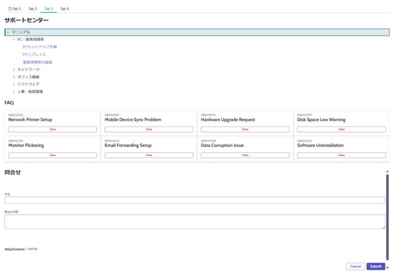Click the Hardware Upgrade Request title
Image resolution: width=395 pixels, height=271 pixels.
coord(228,120)
